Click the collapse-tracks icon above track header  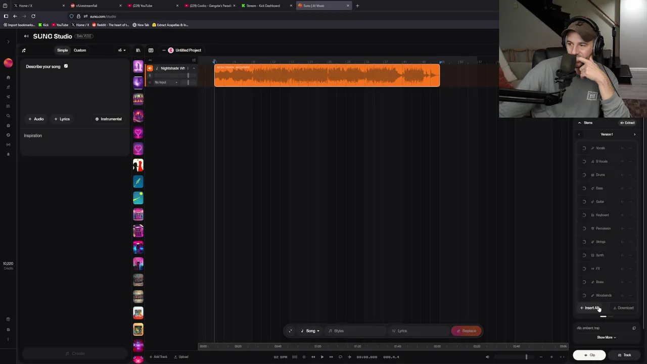coord(194,60)
